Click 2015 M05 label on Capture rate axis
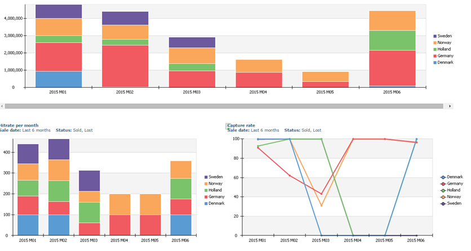Screen dimensions: 471x251 click(x=384, y=240)
